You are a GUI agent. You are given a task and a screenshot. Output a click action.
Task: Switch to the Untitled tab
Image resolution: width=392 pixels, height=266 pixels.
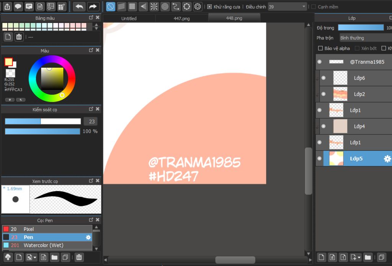tap(129, 18)
